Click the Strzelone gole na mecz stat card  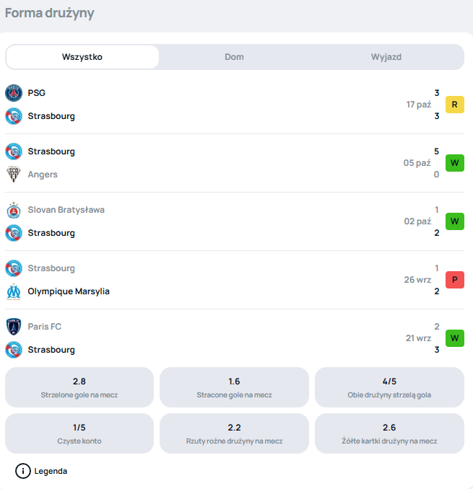click(79, 388)
